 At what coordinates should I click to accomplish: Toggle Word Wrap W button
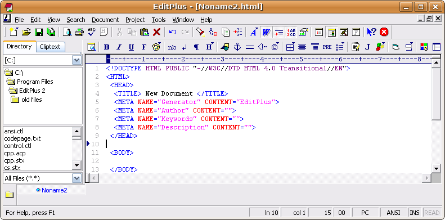click(x=267, y=32)
